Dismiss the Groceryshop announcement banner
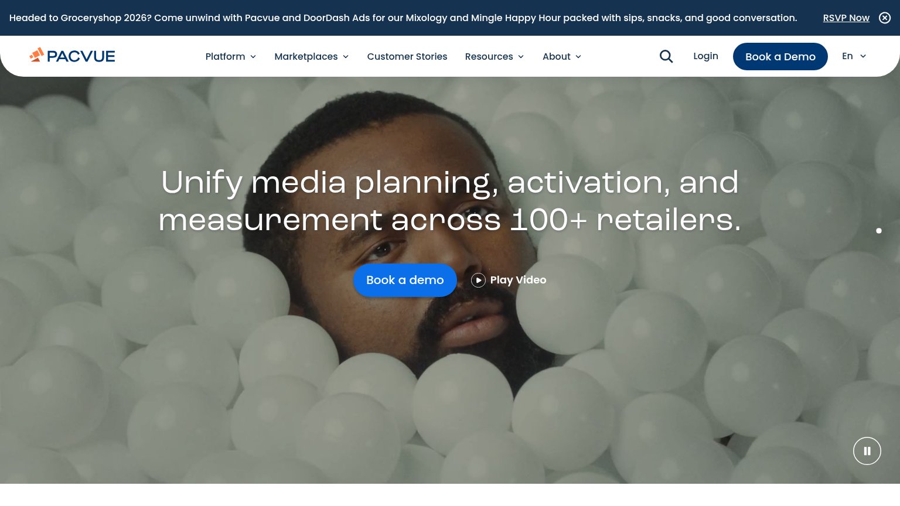Viewport: 900px width, 506px height. (x=885, y=18)
